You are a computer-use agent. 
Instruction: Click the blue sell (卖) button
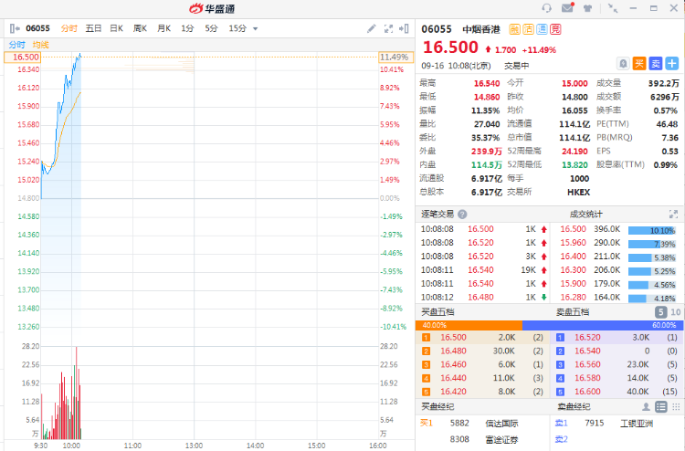pyautogui.click(x=656, y=63)
